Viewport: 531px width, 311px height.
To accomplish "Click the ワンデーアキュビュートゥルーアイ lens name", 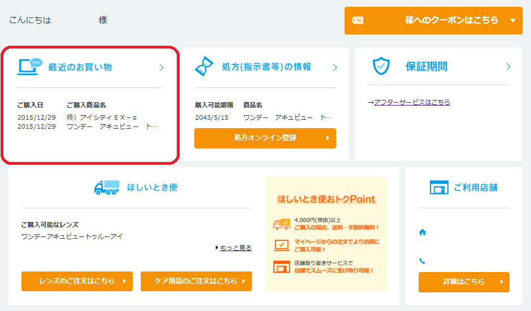I will click(x=72, y=236).
